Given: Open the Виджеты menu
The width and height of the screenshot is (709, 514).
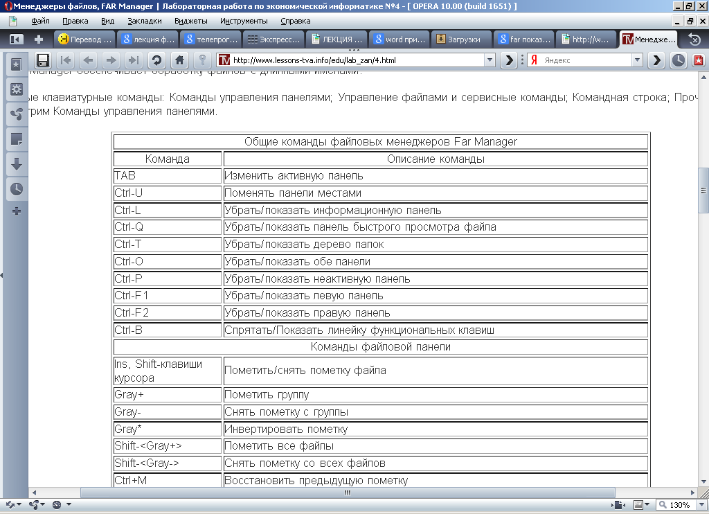Looking at the screenshot, I should [191, 21].
